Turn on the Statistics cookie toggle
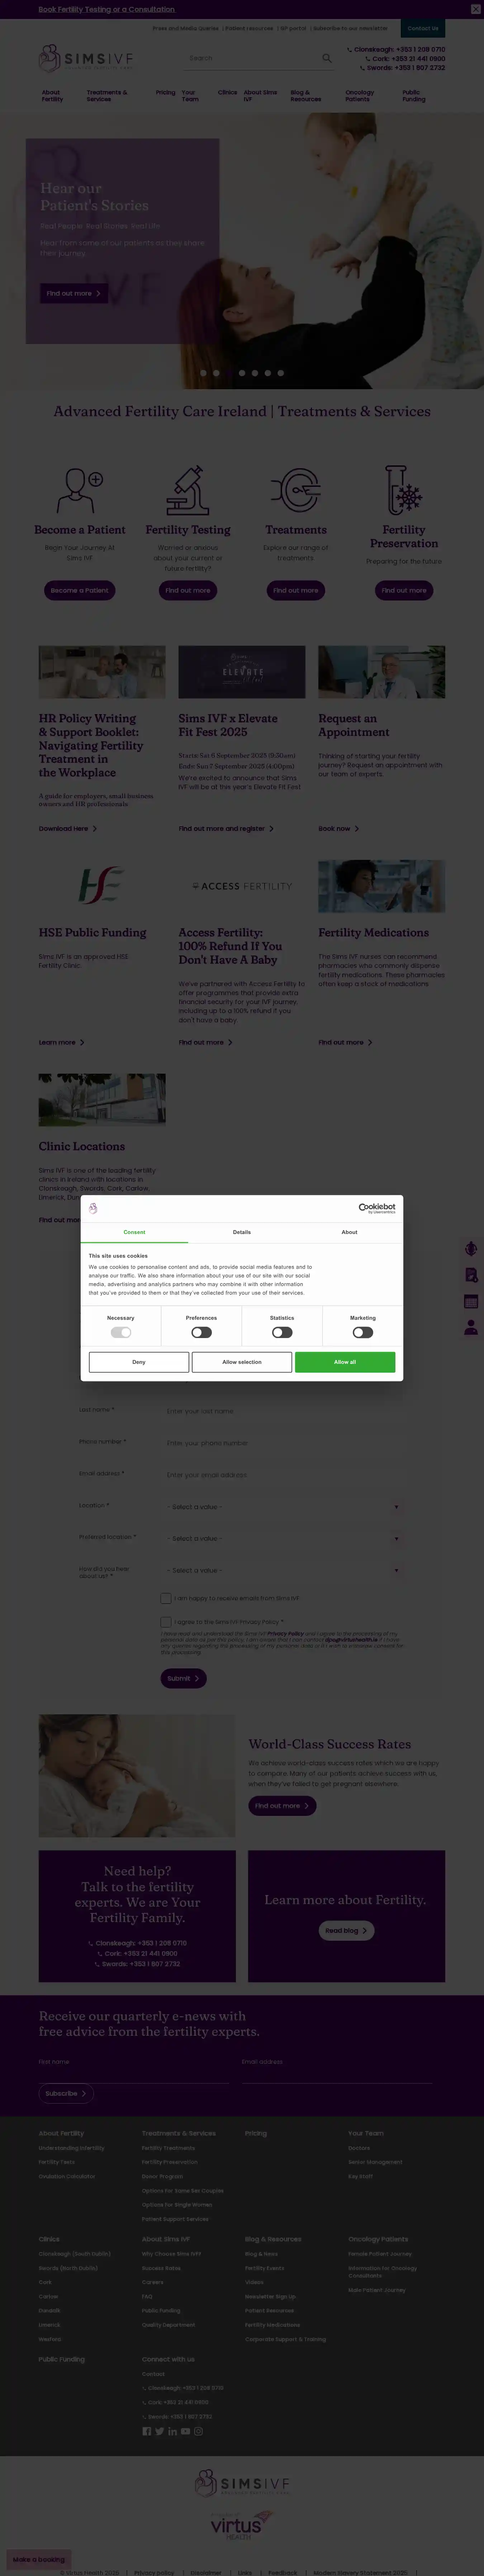484x2576 pixels. pos(282,1332)
